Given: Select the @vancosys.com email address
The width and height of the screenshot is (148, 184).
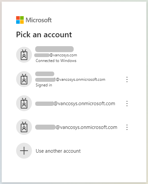Looking at the screenshot, I should 56,55.
